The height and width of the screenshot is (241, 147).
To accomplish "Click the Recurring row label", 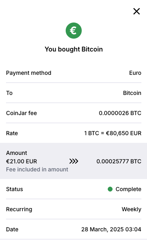I will [19, 209].
